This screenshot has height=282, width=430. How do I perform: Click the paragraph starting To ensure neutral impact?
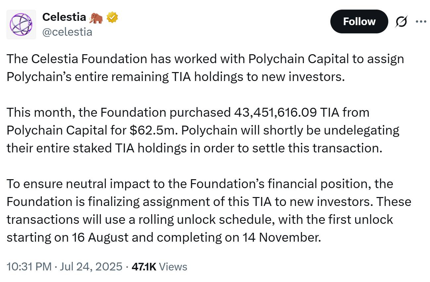(x=209, y=210)
